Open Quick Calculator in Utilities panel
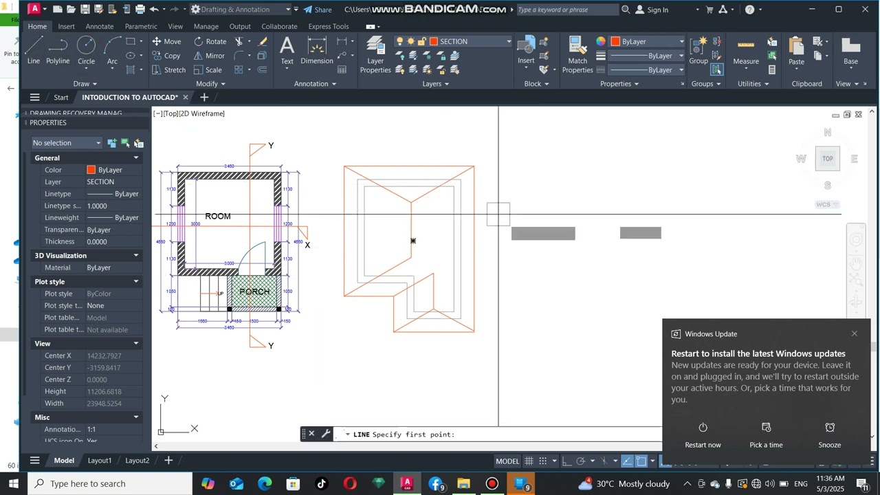880x495 pixels. [772, 69]
